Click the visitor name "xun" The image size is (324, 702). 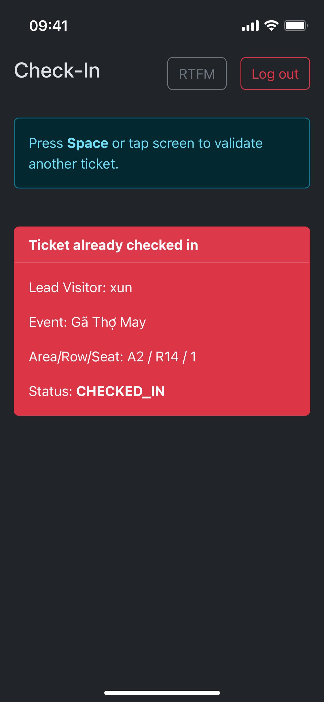click(121, 288)
